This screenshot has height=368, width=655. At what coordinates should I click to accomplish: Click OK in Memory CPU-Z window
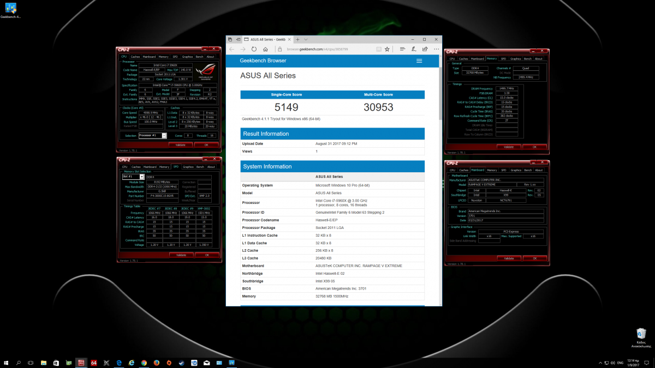(x=534, y=147)
